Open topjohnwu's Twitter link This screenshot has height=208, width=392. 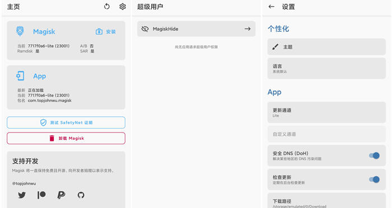22,195
